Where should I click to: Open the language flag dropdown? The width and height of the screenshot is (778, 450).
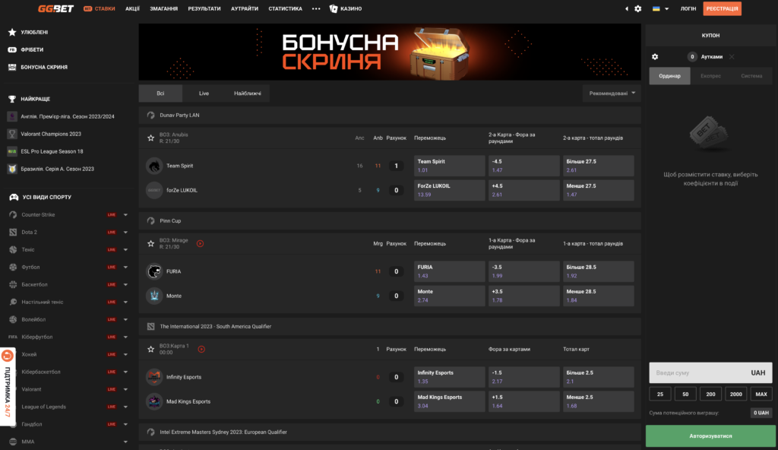click(660, 8)
